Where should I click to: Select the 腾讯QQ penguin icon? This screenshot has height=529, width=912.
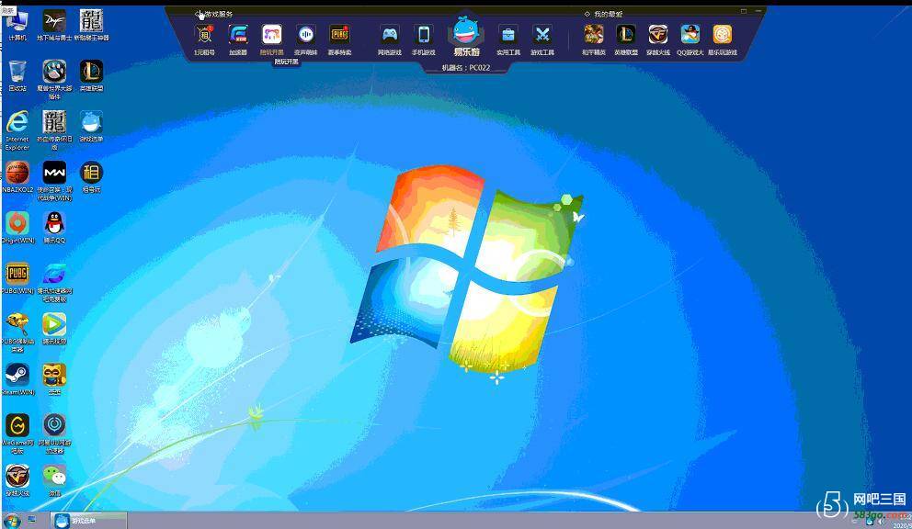click(54, 227)
